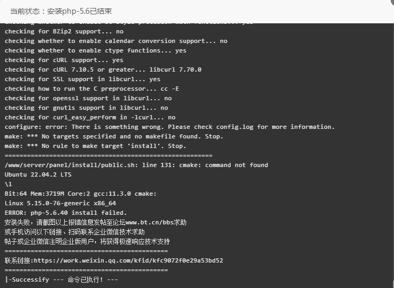Screen dimensions: 394x288
Task: Click the Bit:64 Mem:3719M system info line
Action: [81, 194]
